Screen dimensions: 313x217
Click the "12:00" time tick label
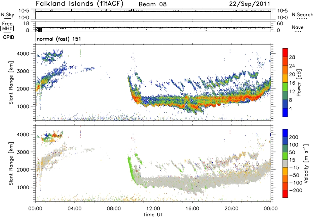pos(153,209)
